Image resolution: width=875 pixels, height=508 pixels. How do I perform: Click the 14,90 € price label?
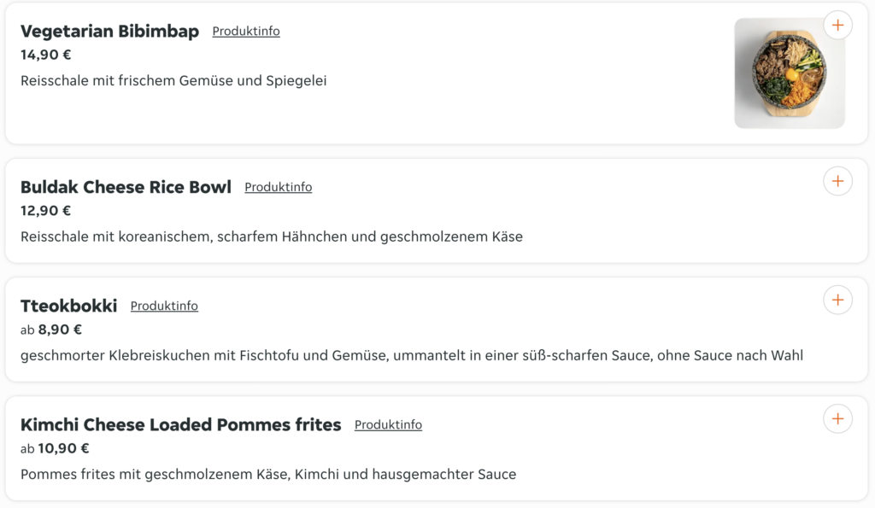46,55
